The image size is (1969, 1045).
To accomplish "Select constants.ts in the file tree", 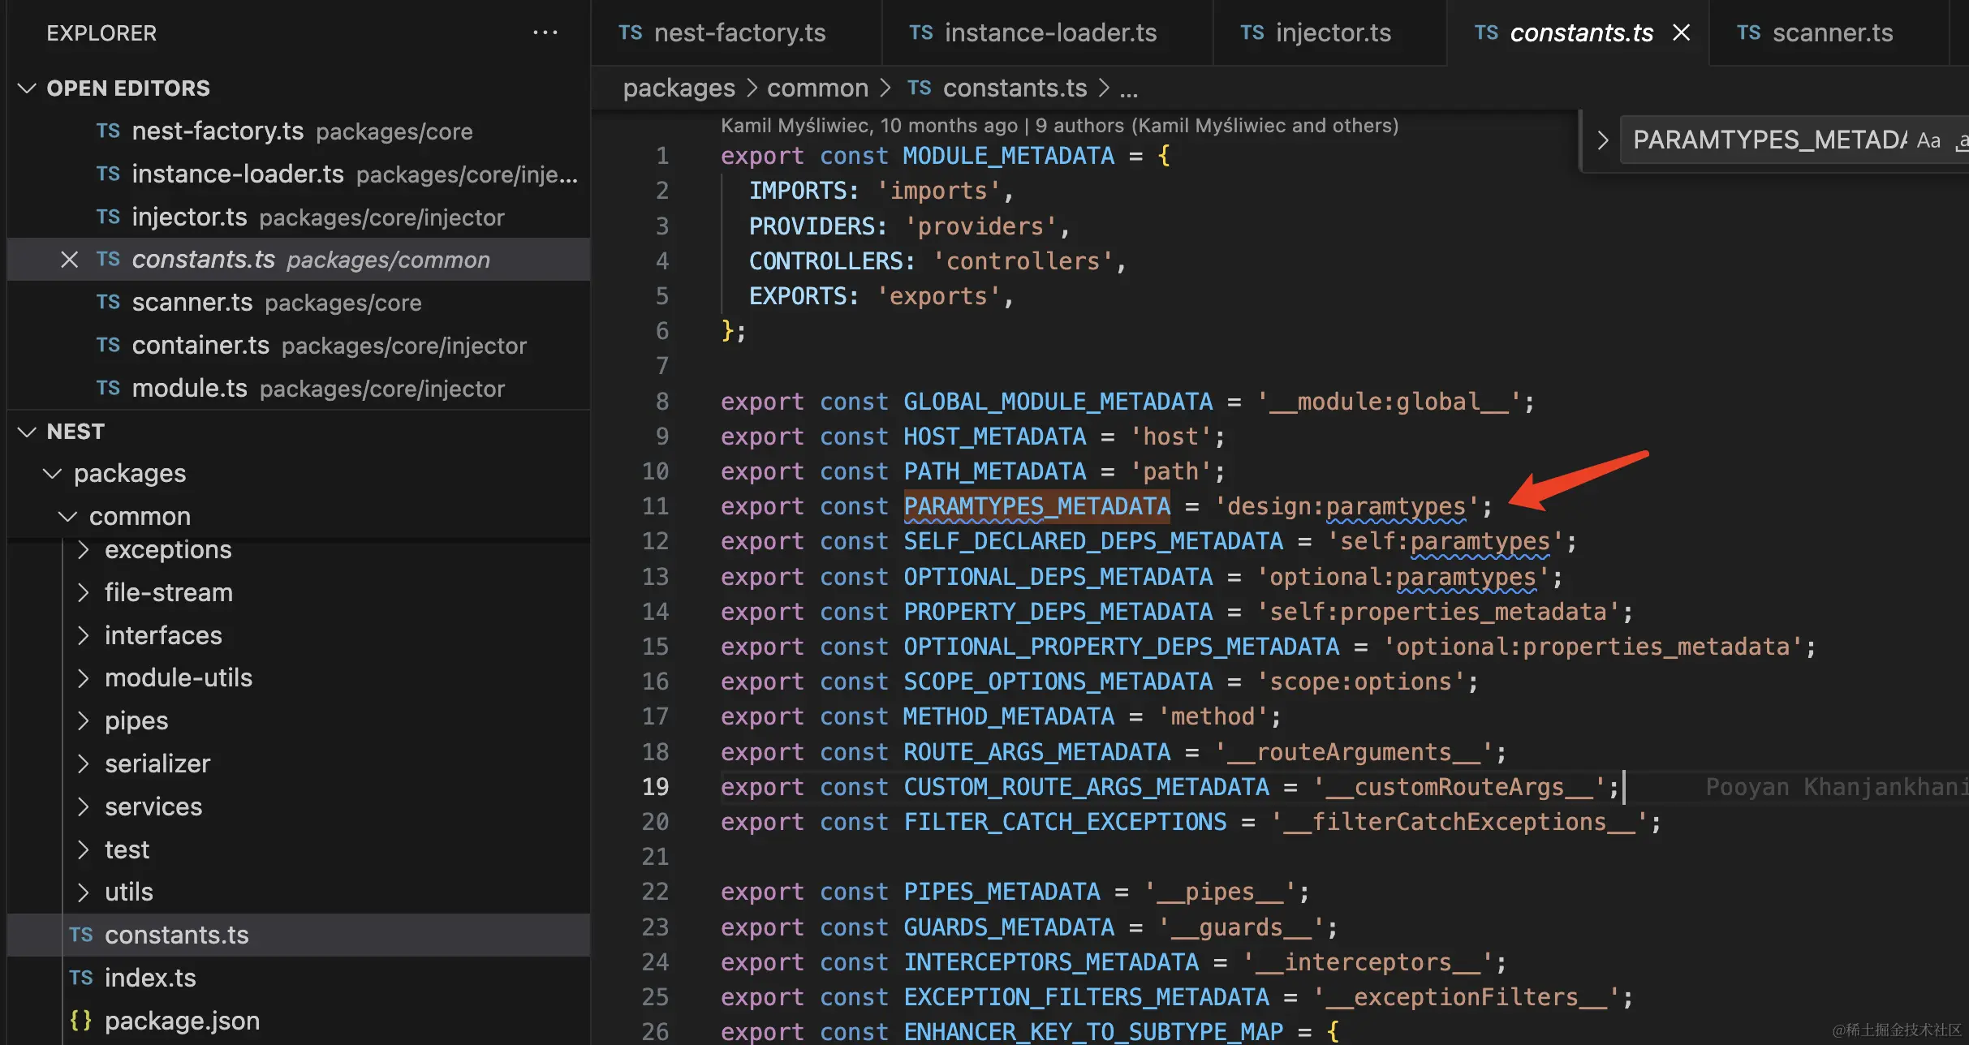I will pos(299,935).
